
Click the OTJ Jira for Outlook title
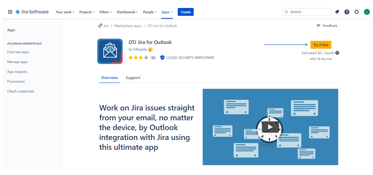pyautogui.click(x=150, y=42)
